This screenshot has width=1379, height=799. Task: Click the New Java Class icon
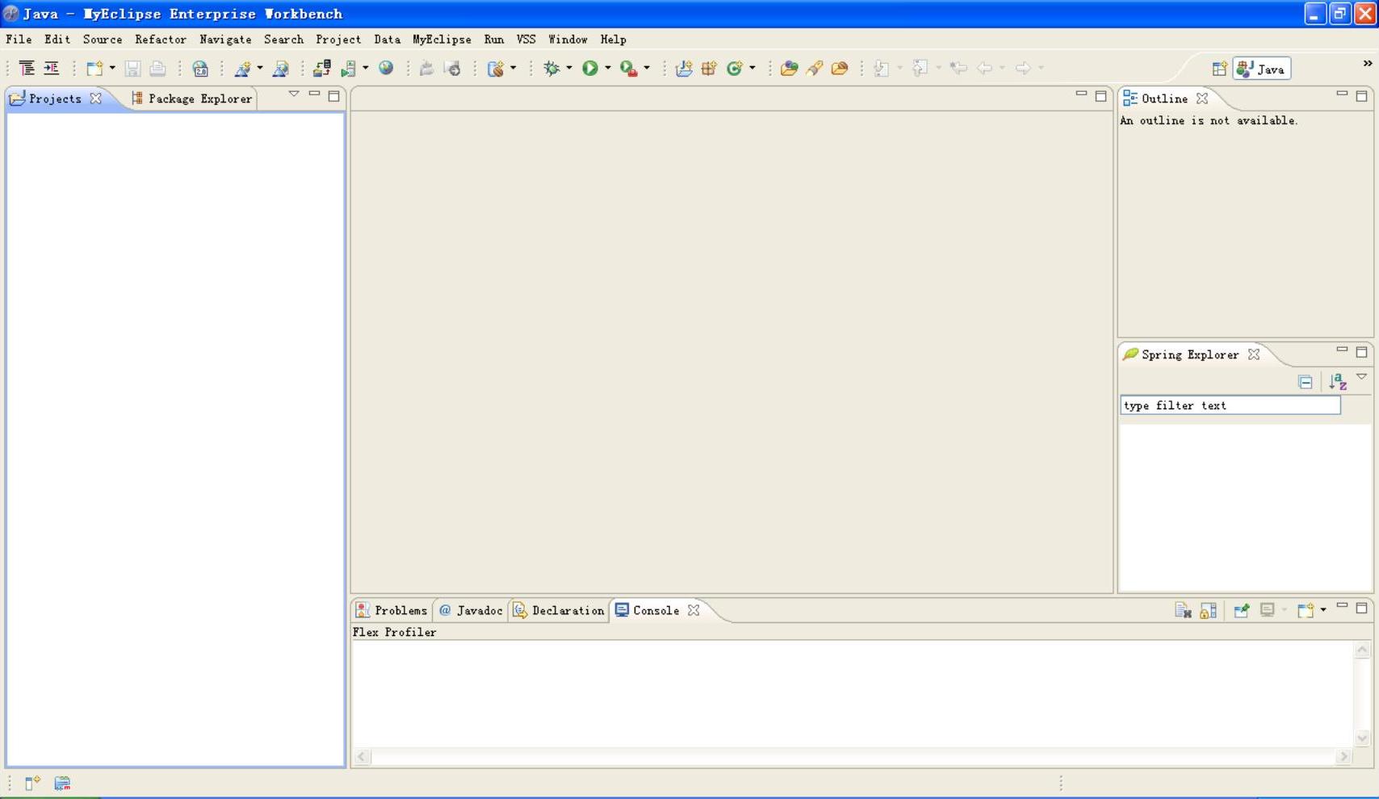[x=734, y=69]
